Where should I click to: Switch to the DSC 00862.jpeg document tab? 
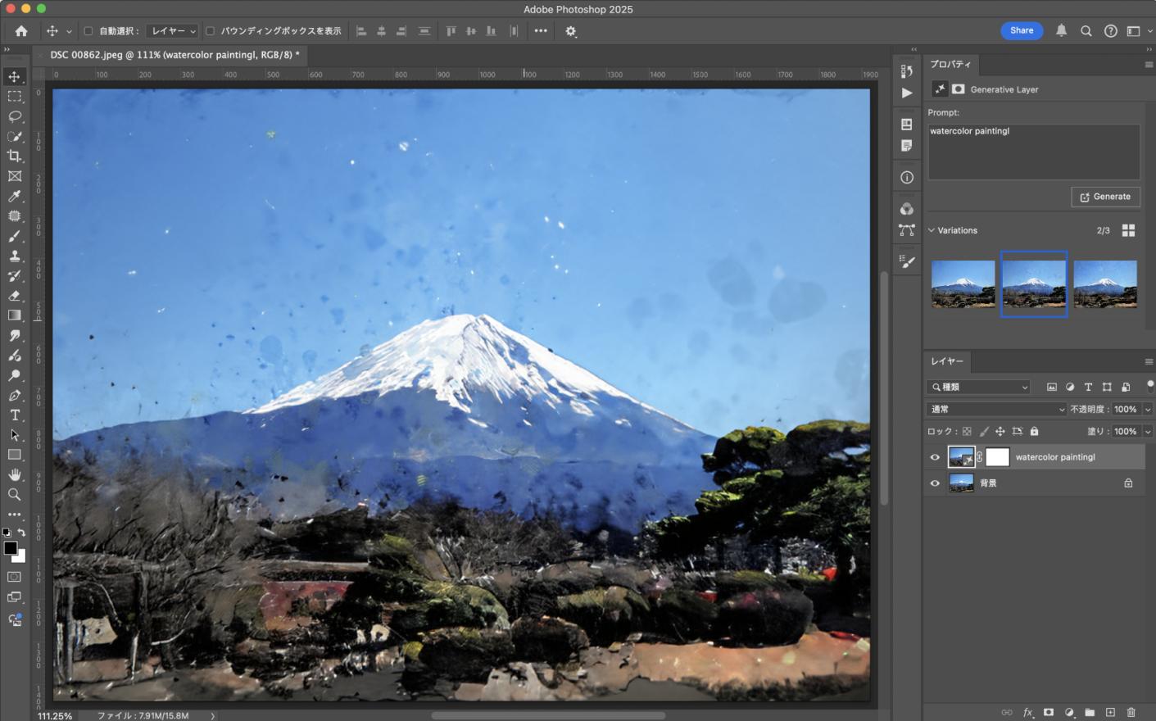coord(174,55)
